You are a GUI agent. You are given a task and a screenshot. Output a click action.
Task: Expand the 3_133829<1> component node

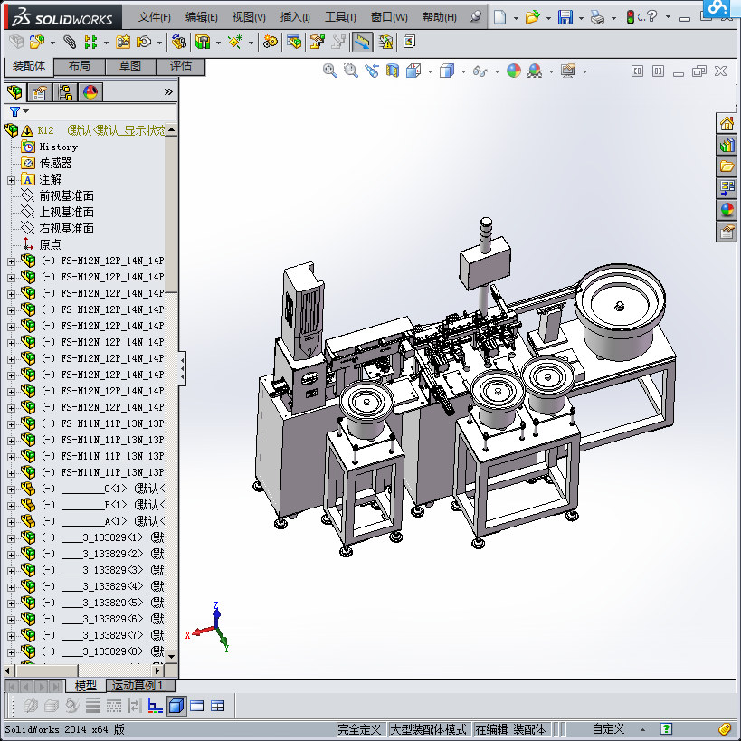[x=12, y=538]
